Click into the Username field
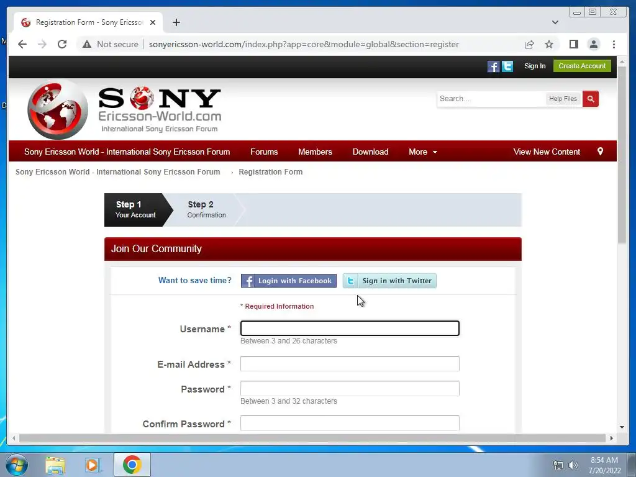 (x=350, y=328)
